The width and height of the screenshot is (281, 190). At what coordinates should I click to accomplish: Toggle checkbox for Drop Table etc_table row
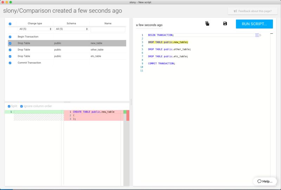10,56
